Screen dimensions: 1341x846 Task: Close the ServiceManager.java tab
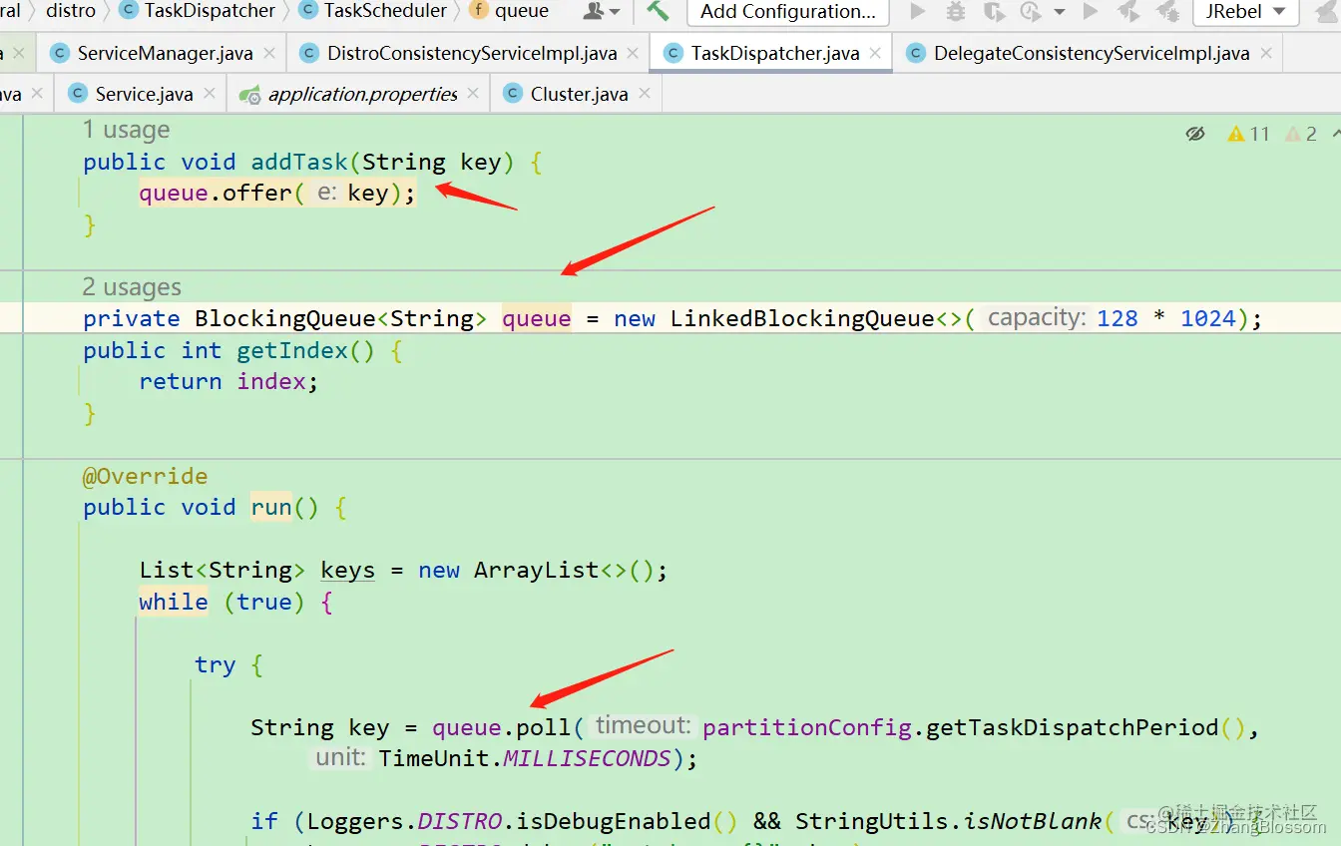tap(269, 53)
